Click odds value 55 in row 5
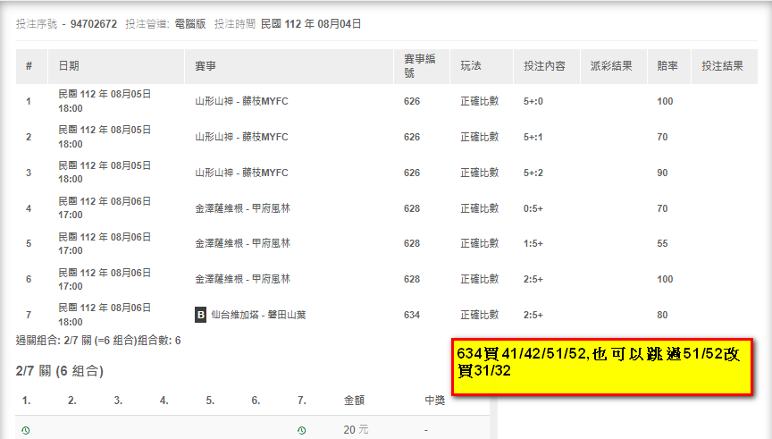Screen dimensions: 772x439 point(662,243)
